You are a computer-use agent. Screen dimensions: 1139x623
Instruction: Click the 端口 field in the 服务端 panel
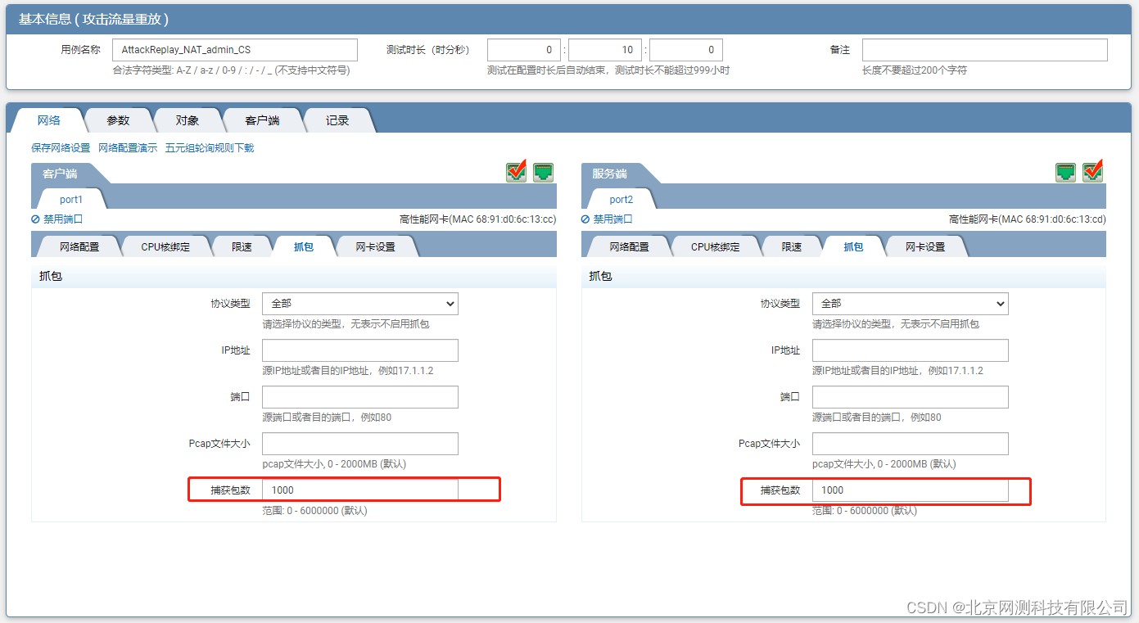pos(911,397)
